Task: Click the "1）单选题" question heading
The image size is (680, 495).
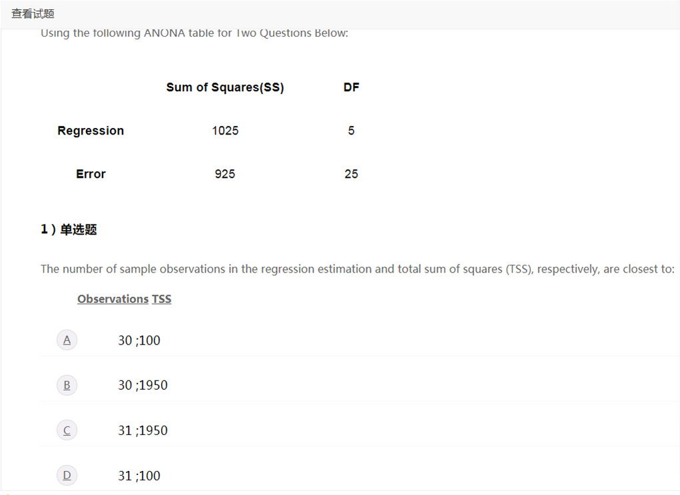Action: coord(69,229)
